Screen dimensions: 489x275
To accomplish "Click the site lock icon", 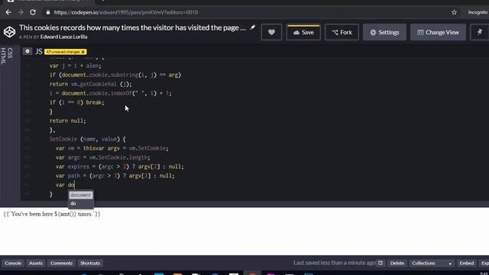I will tap(47, 12).
